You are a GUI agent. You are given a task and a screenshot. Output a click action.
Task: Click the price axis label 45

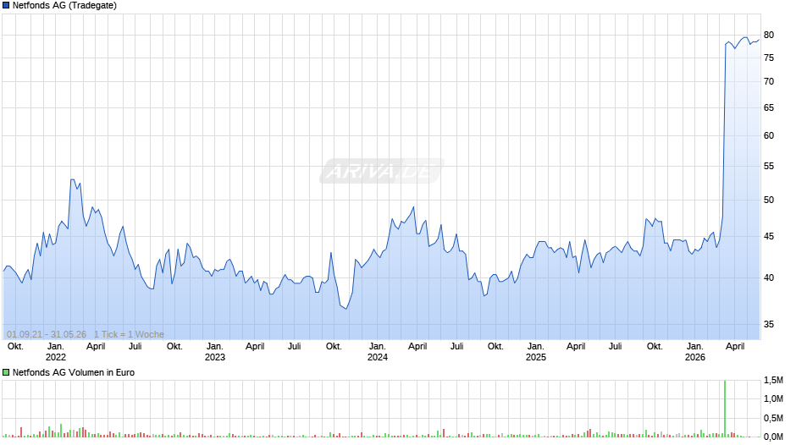769,236
